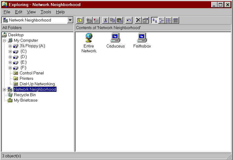Switch to Details view

coord(175,20)
